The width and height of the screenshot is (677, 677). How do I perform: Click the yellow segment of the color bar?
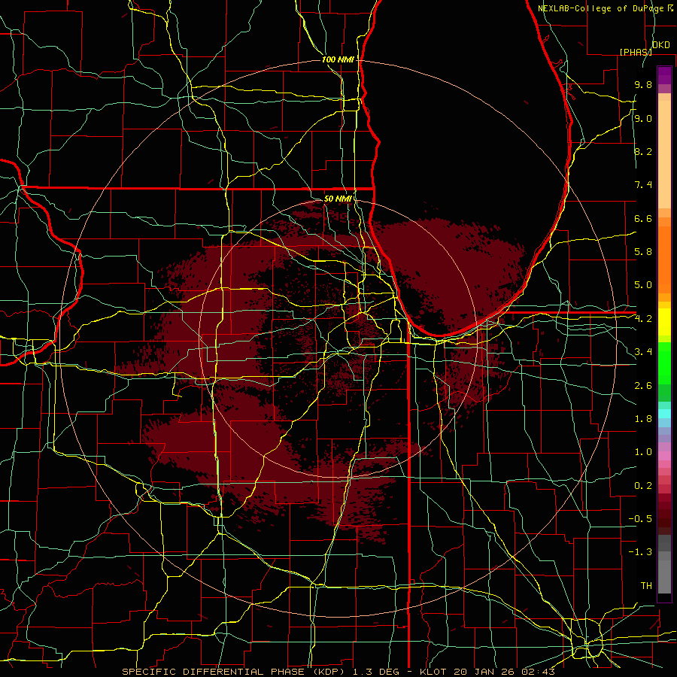pos(664,322)
